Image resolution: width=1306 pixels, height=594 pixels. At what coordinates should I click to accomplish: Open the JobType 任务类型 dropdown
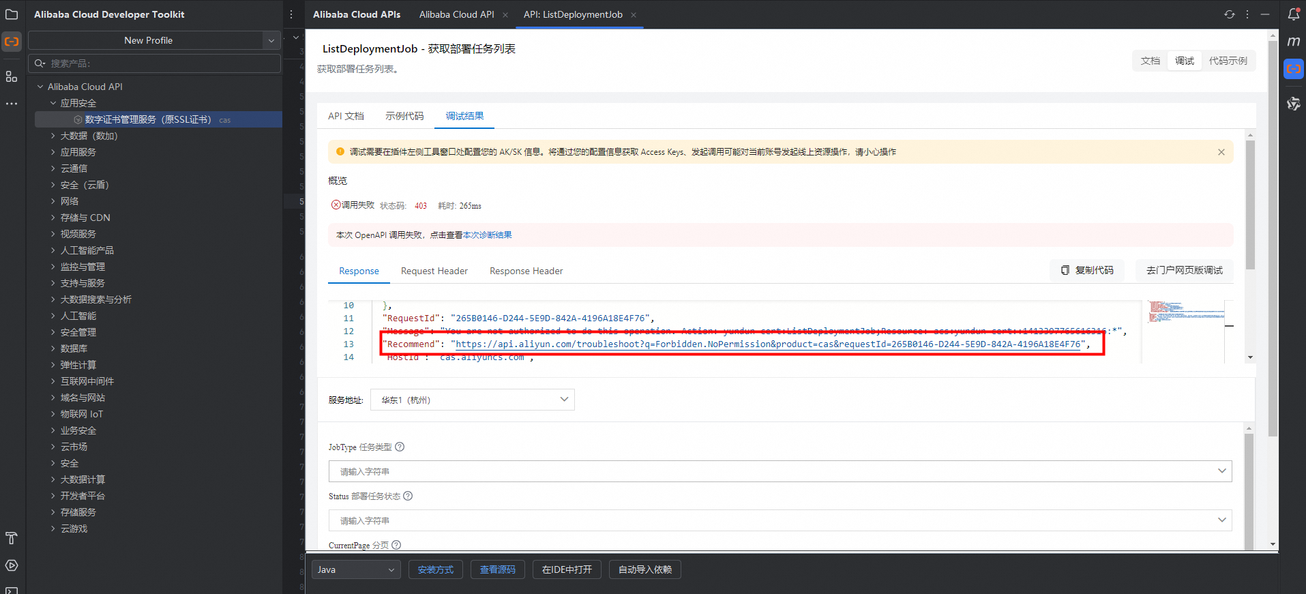[x=780, y=471]
